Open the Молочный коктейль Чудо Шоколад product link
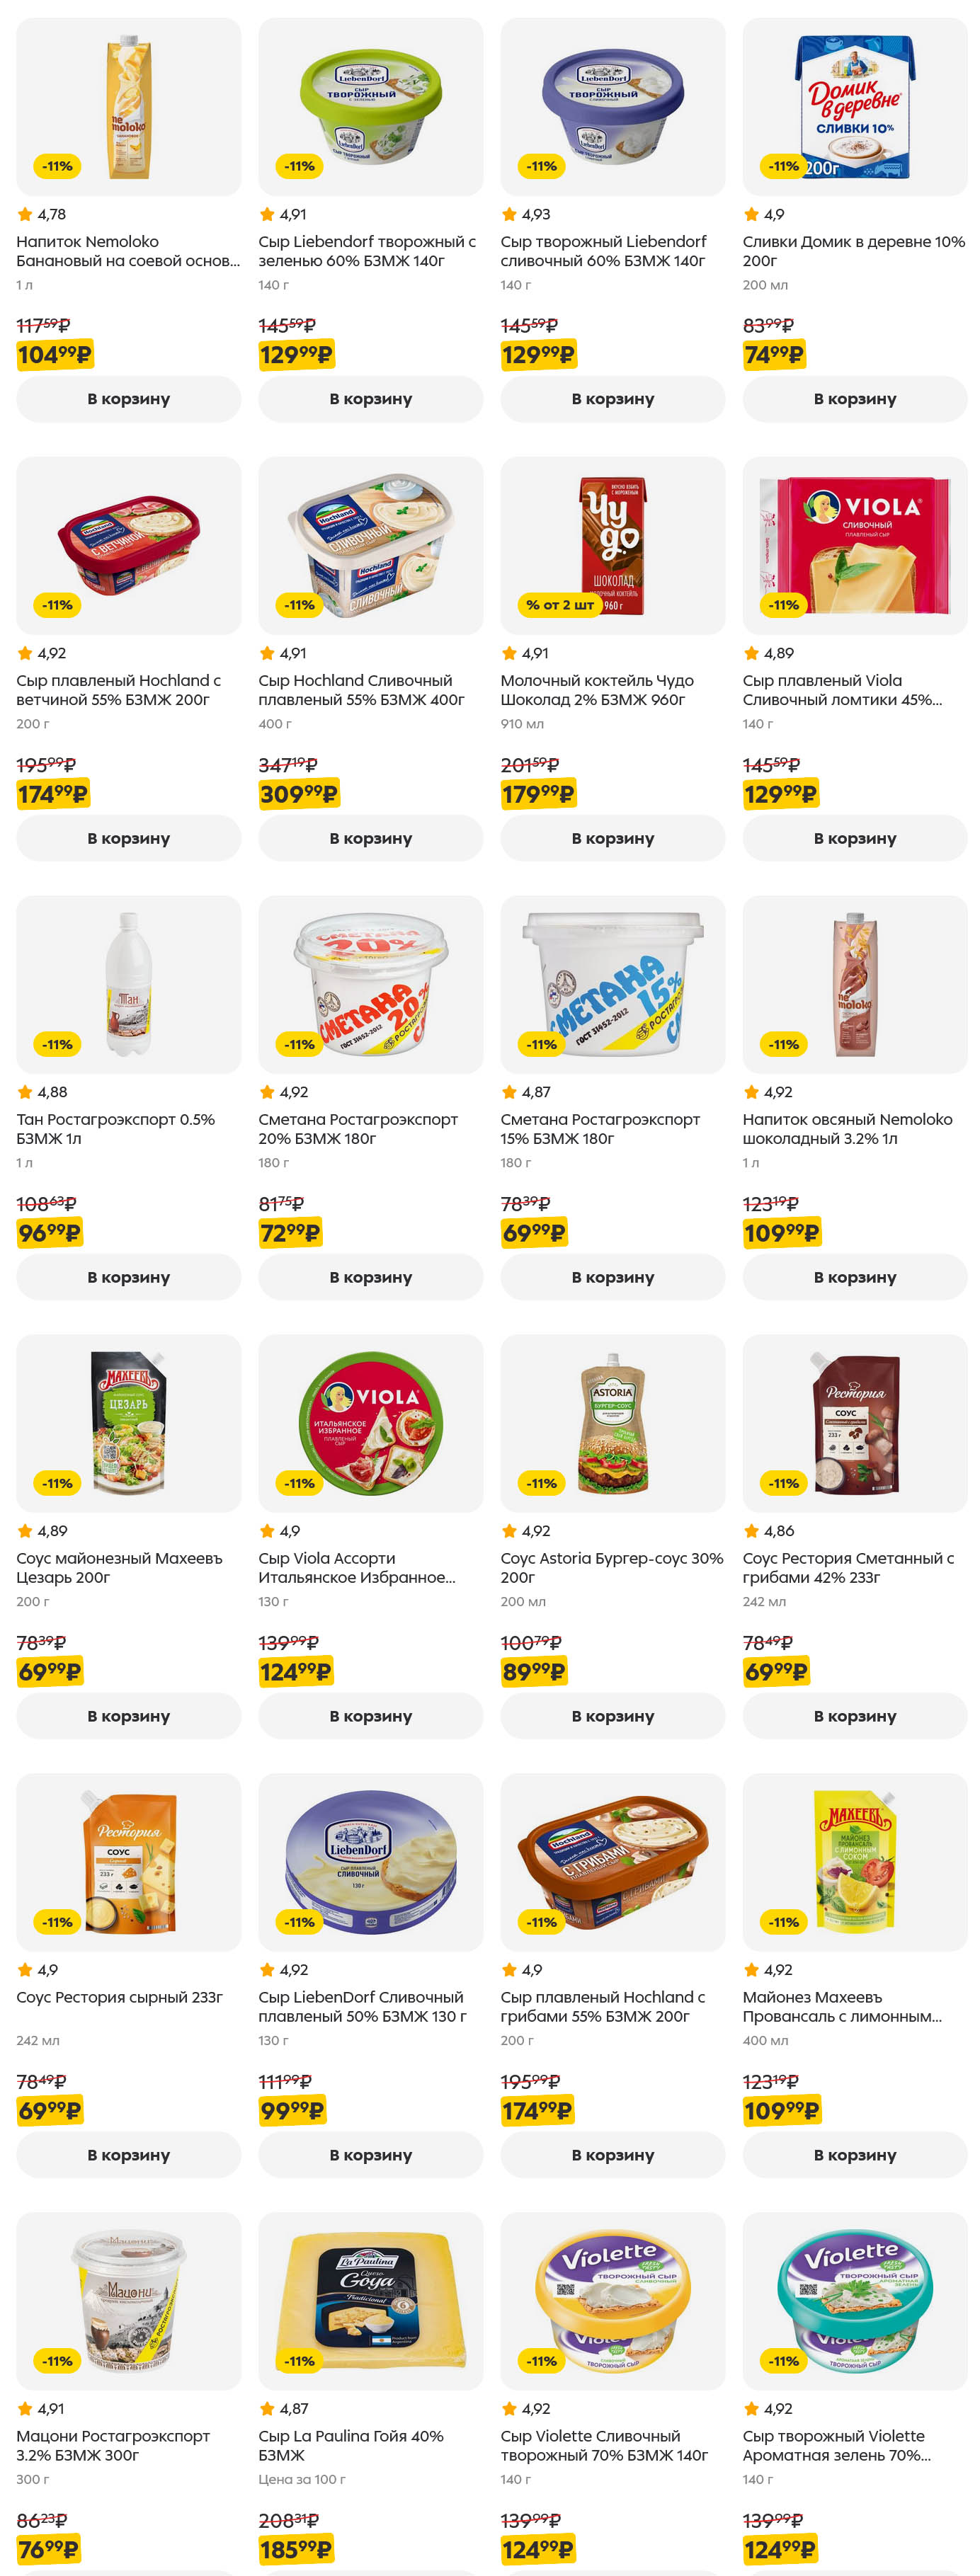This screenshot has height=2576, width=980. click(597, 690)
